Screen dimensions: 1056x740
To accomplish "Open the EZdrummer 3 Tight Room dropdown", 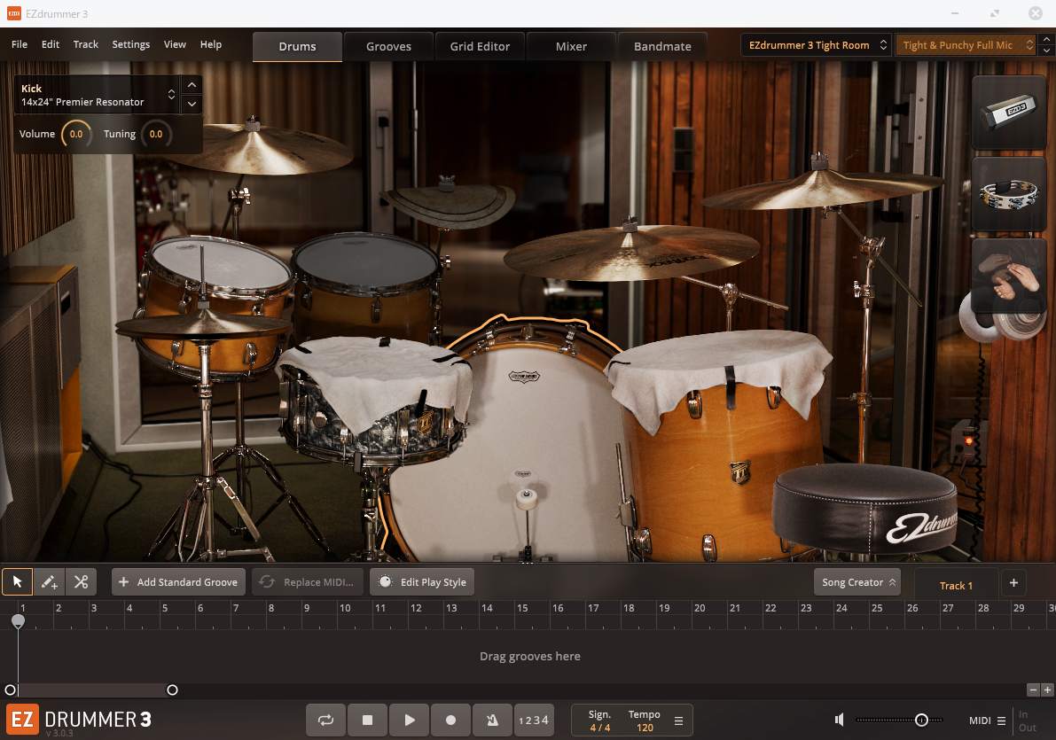I will point(816,45).
